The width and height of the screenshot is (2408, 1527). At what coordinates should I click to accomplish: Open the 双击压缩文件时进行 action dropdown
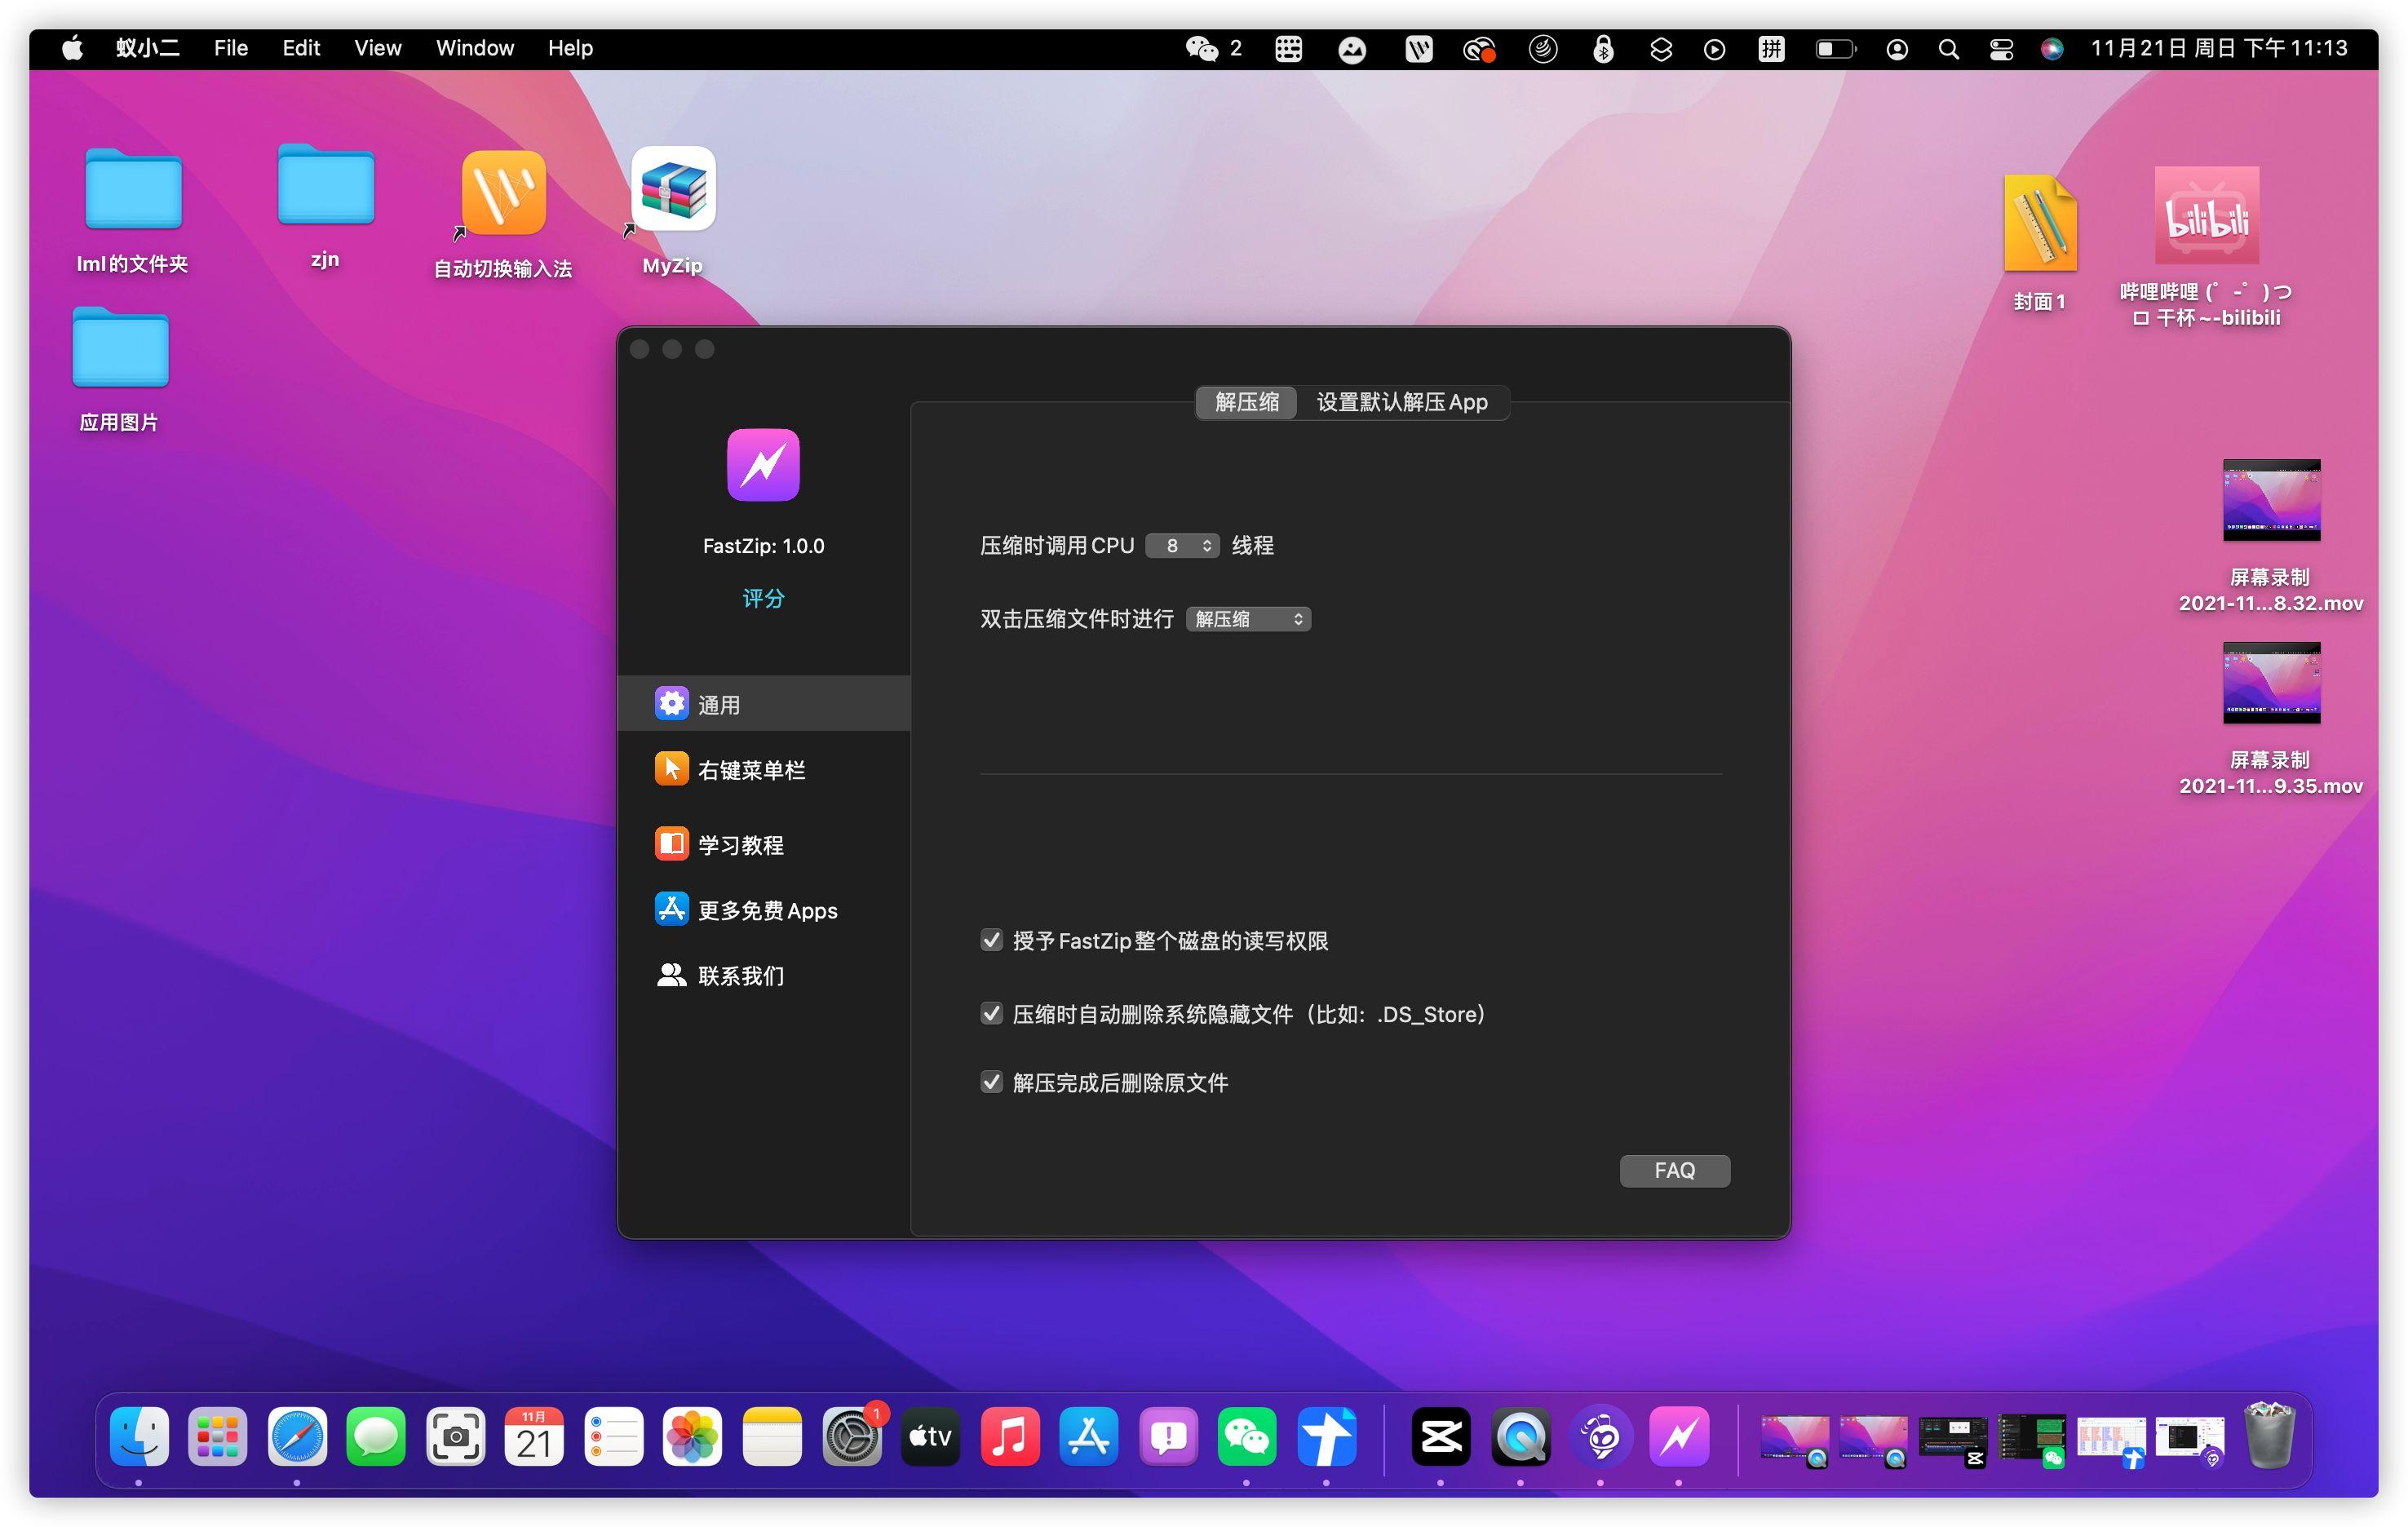coord(1247,618)
